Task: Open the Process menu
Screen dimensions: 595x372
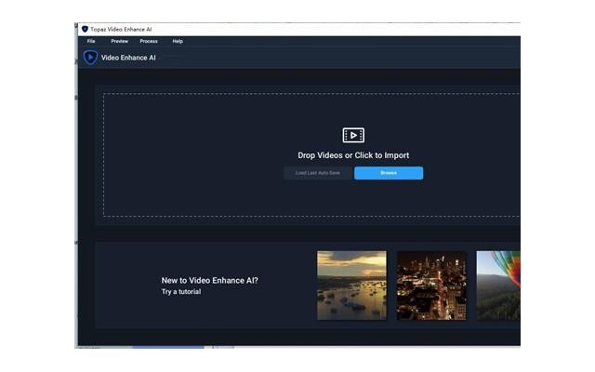Action: coord(149,41)
